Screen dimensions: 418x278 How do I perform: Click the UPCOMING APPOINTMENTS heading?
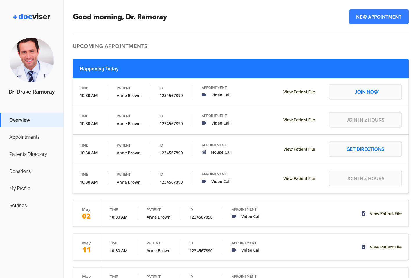[110, 46]
